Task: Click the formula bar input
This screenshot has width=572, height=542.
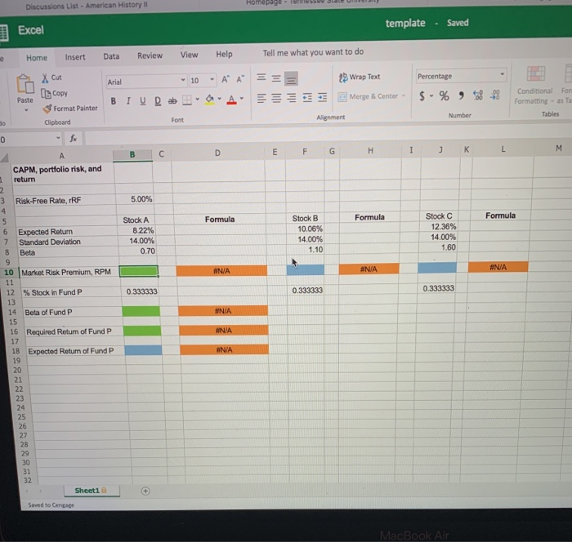Action: pos(327,135)
